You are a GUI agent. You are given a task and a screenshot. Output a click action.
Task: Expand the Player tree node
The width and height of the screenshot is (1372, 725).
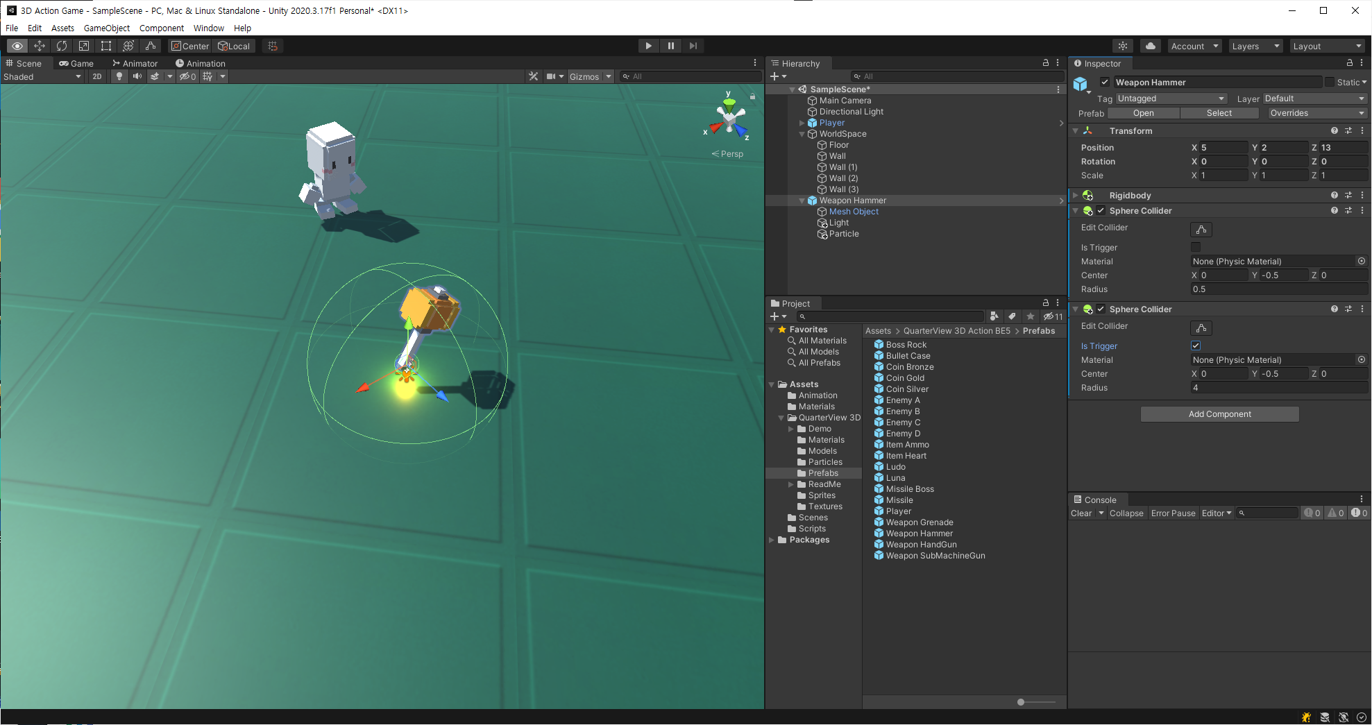point(802,123)
